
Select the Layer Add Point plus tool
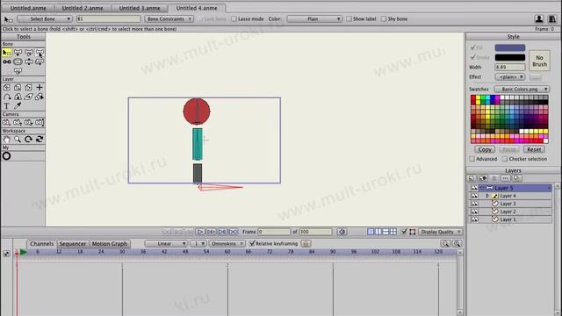click(x=40, y=88)
